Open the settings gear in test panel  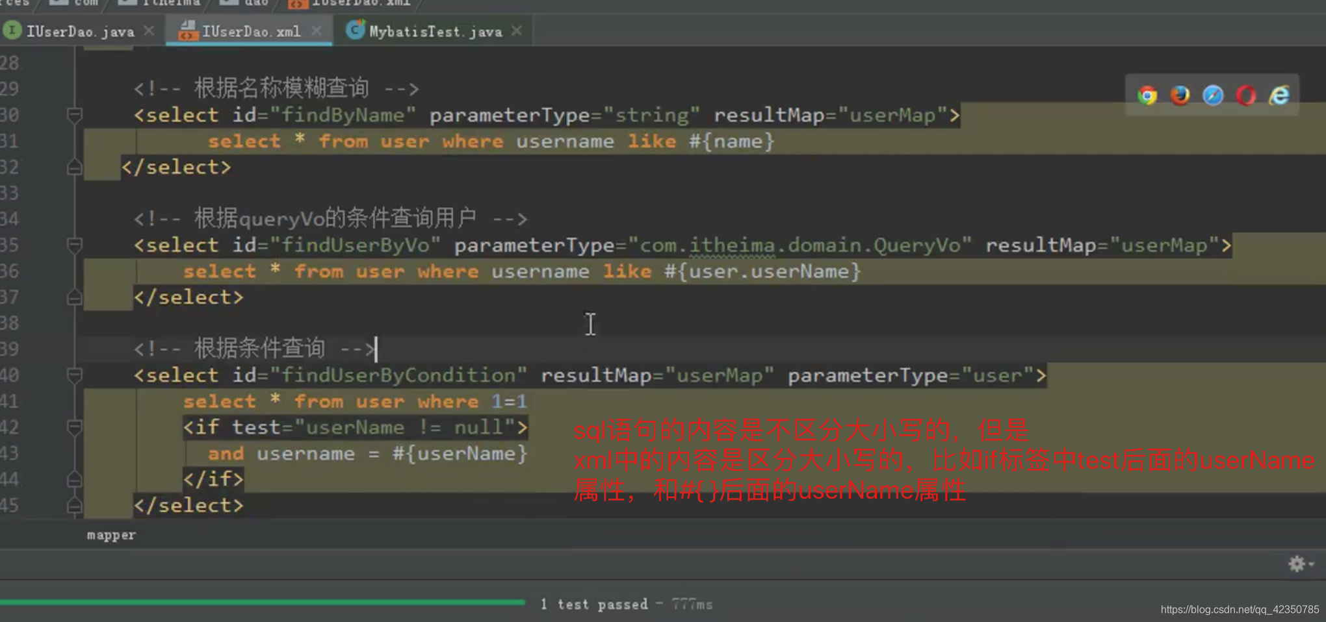(x=1297, y=564)
